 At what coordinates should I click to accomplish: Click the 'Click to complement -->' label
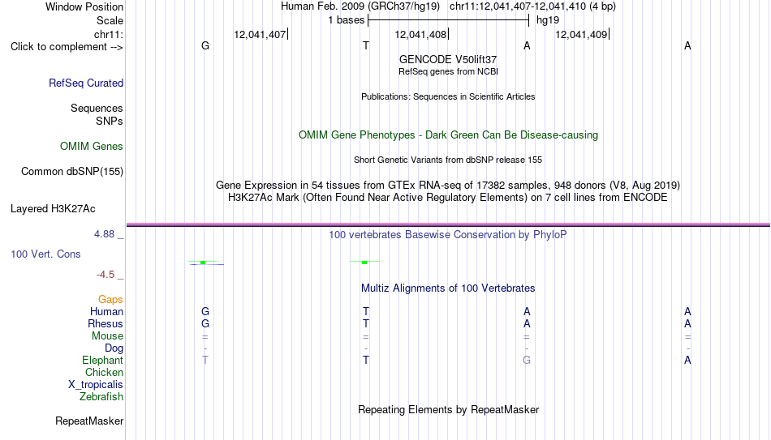[67, 47]
